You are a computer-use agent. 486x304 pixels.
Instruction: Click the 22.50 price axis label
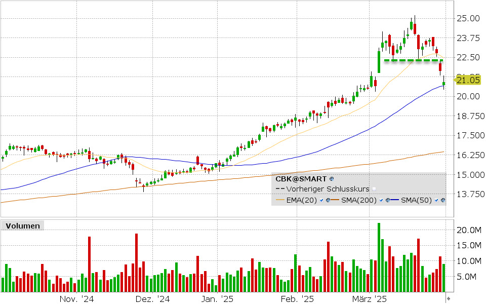[468, 57]
